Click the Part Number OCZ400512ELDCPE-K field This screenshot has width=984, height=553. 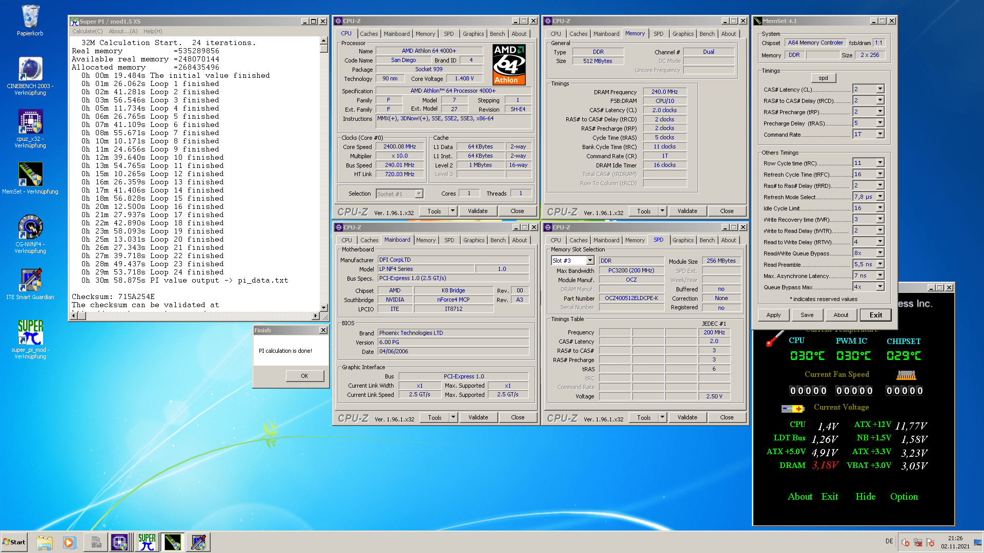coord(631,298)
